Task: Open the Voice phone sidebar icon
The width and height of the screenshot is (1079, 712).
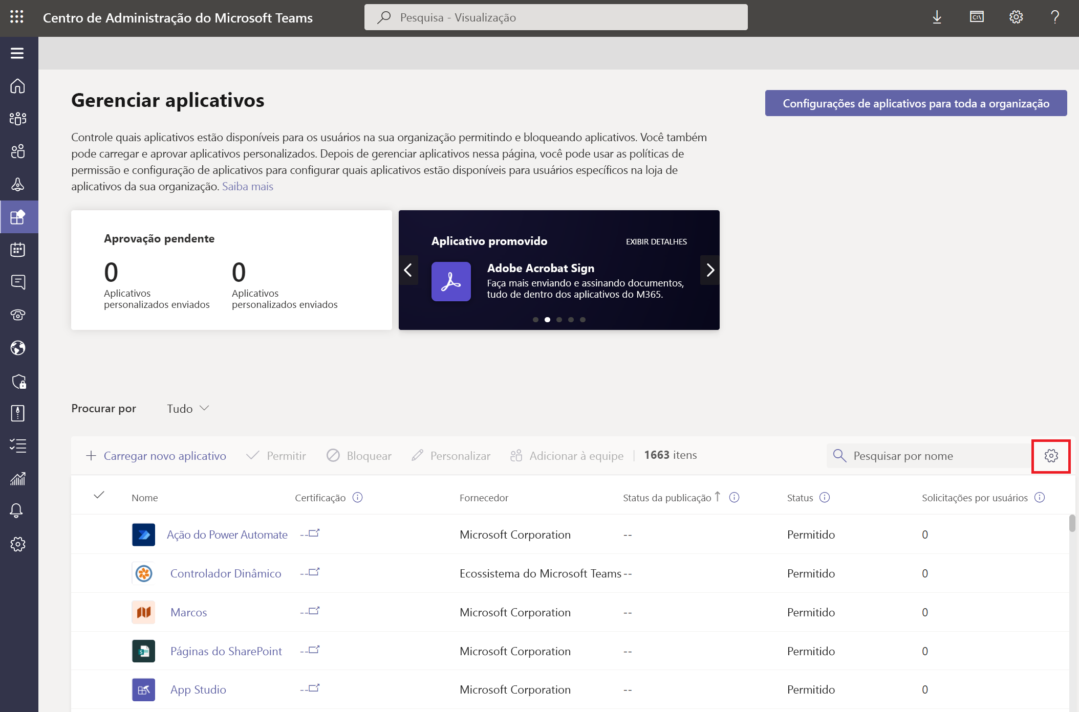Action: pos(18,315)
